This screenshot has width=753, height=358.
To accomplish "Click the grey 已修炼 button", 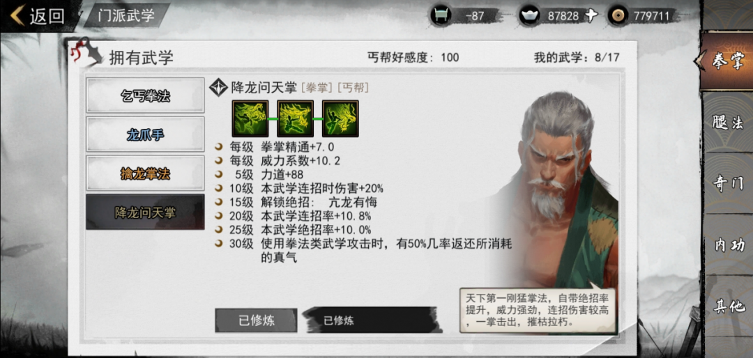I will tap(256, 320).
